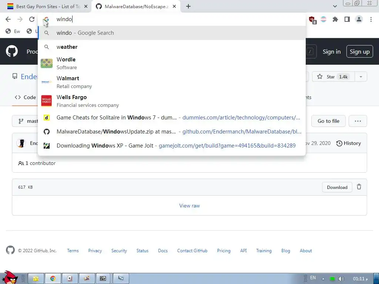Open the Terms footer link
The height and width of the screenshot is (284, 379).
[73, 251]
